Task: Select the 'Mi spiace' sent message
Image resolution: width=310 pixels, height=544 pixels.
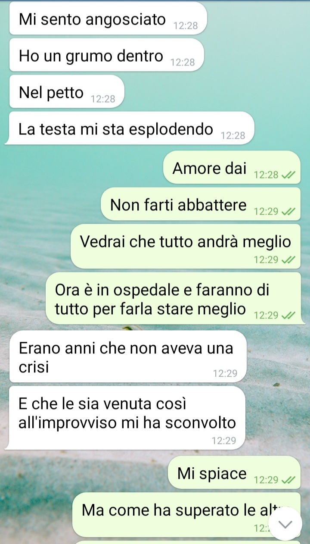Action: point(234,474)
